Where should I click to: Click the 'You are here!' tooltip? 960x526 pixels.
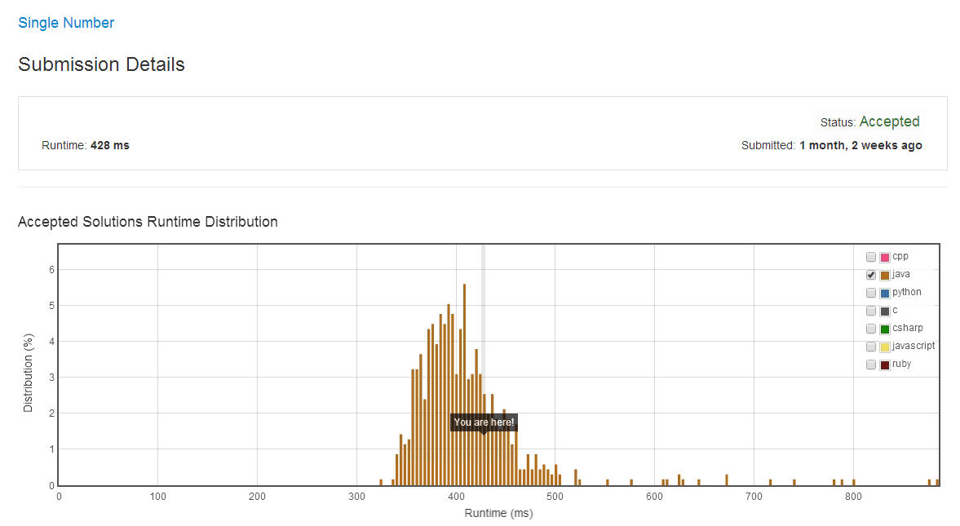coord(484,422)
